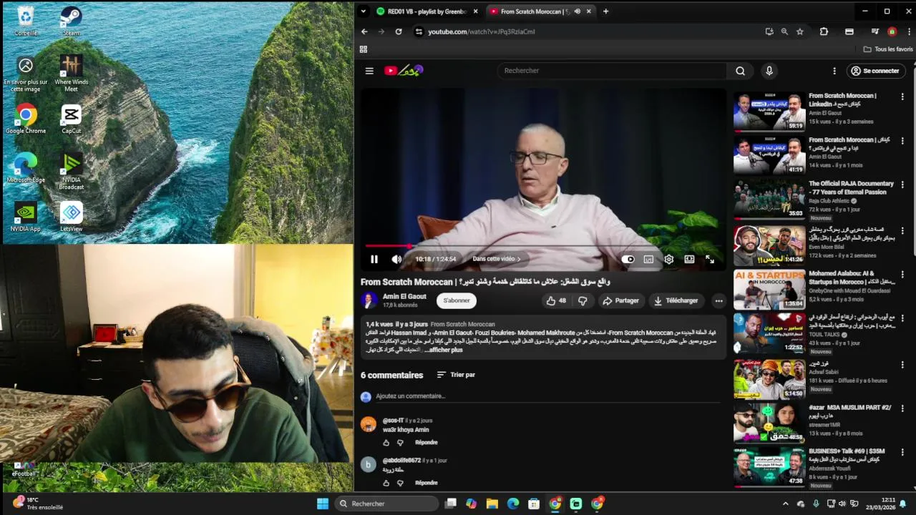Open the YouTube guide hamburger menu

coord(369,71)
